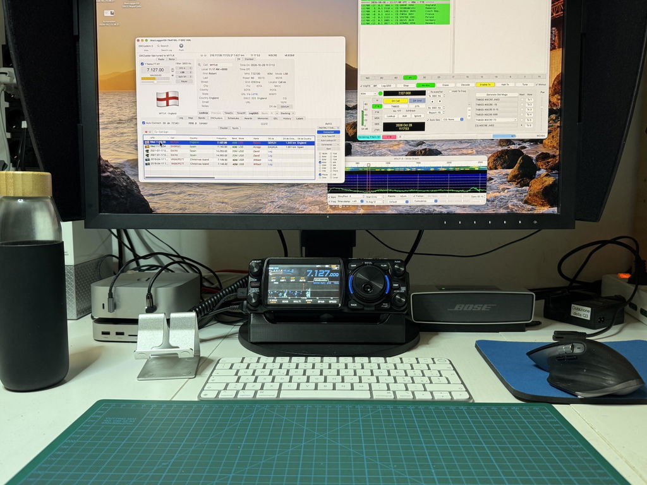Click the yellow DX Call button
647x485 pixels.
[x=396, y=100]
